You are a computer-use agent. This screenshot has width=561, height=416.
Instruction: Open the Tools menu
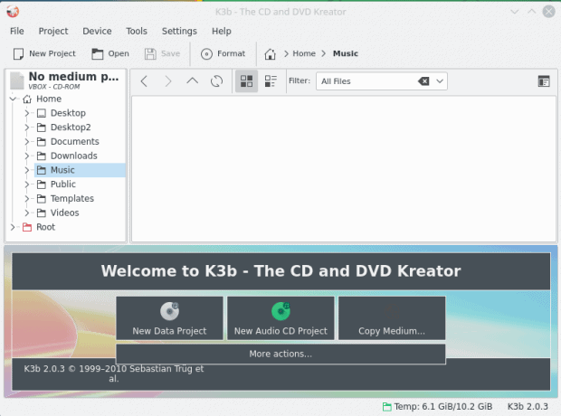137,32
